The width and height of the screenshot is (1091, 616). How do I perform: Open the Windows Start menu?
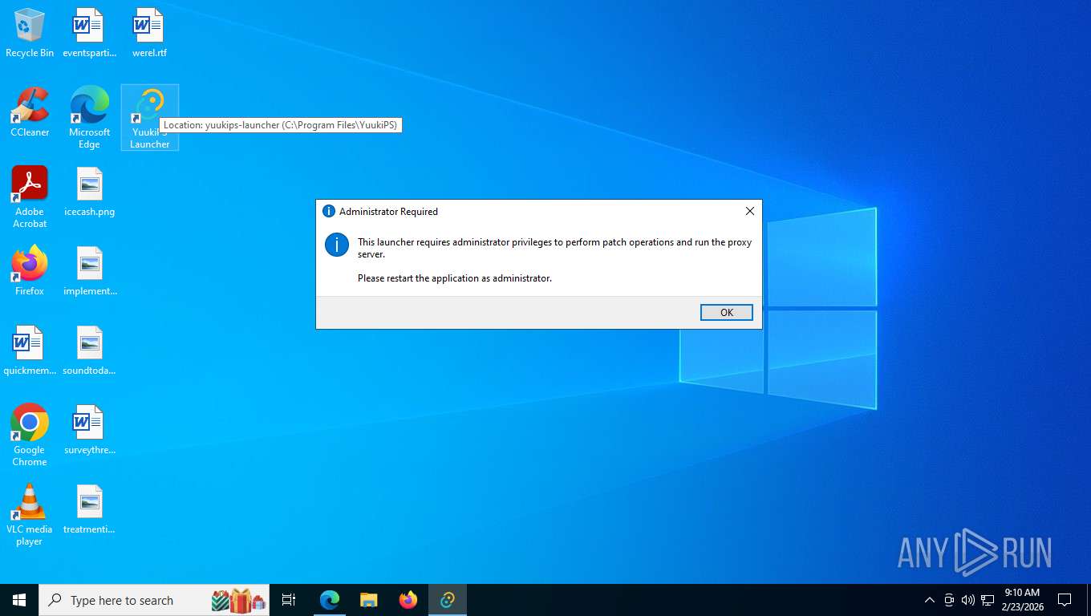coord(19,600)
